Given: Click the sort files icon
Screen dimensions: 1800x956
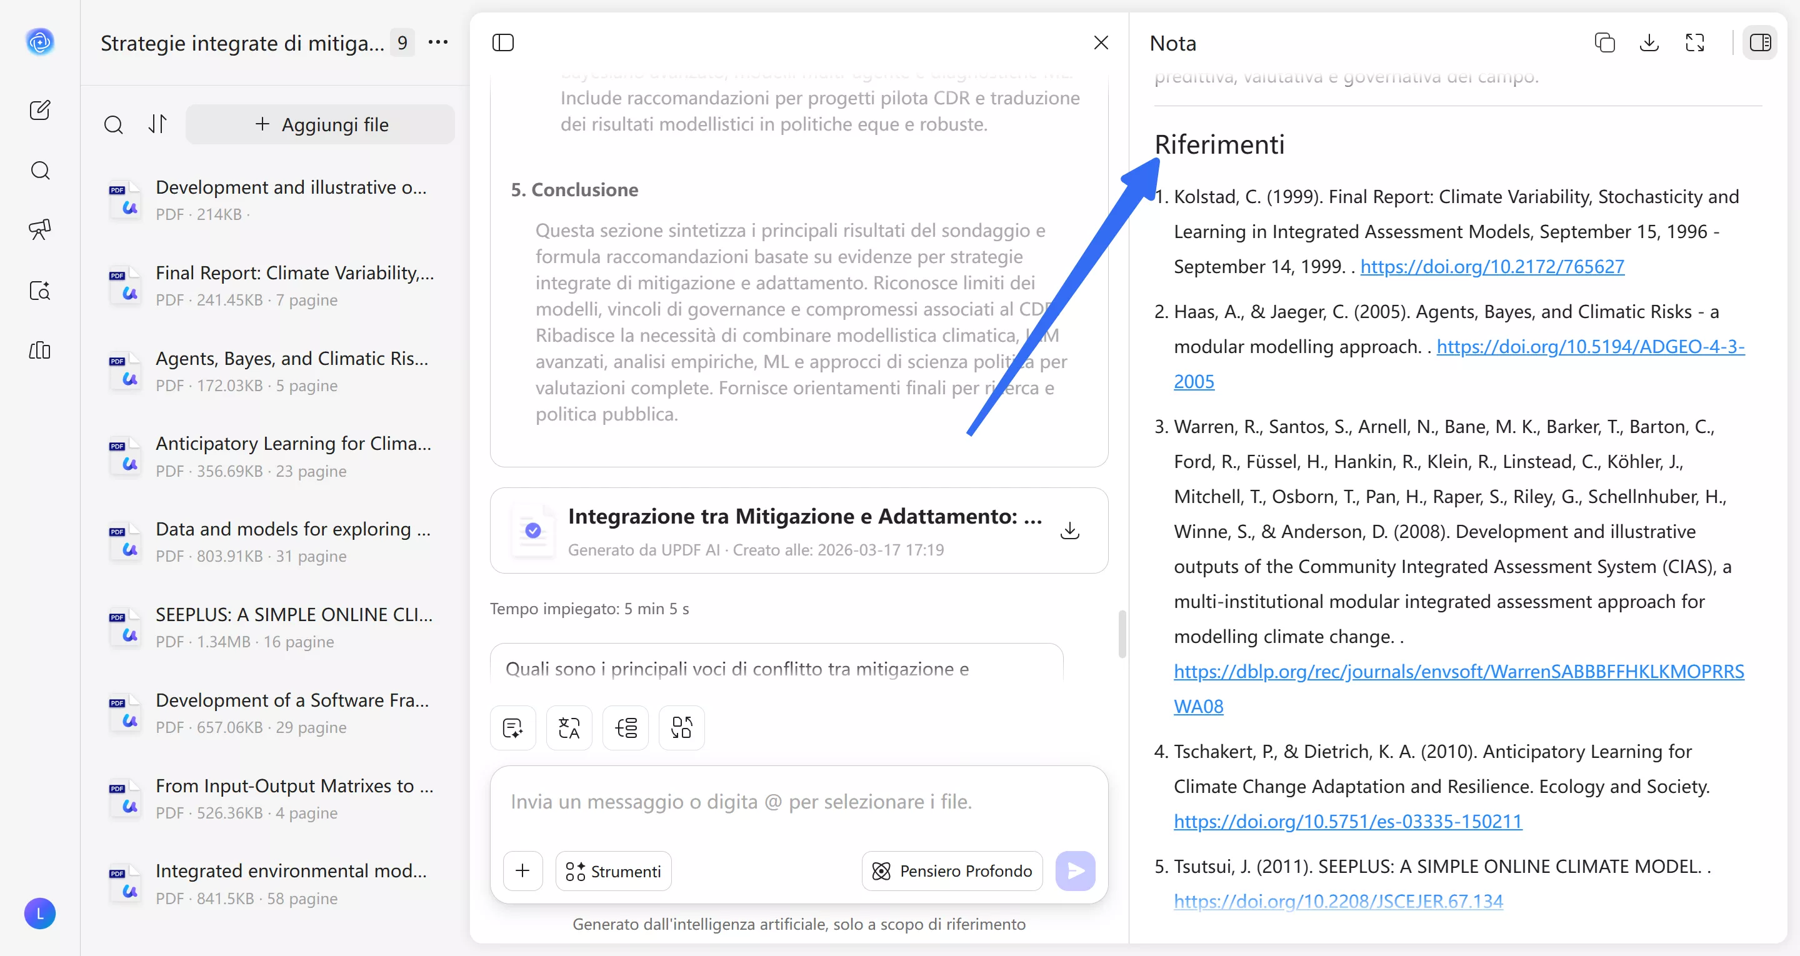Looking at the screenshot, I should [x=158, y=124].
